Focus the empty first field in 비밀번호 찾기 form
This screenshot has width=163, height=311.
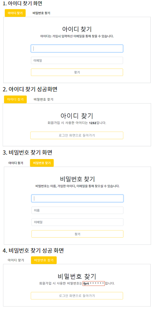click(x=78, y=198)
